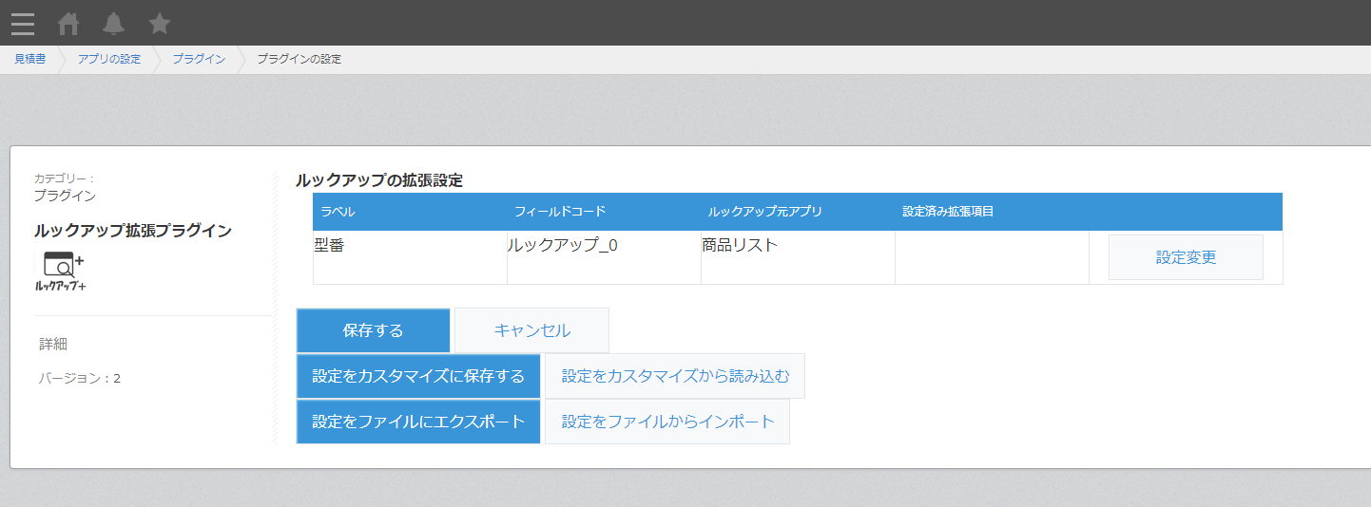Image resolution: width=1371 pixels, height=507 pixels.
Task: Click the 見積書 breadcrumb link
Action: [x=29, y=59]
